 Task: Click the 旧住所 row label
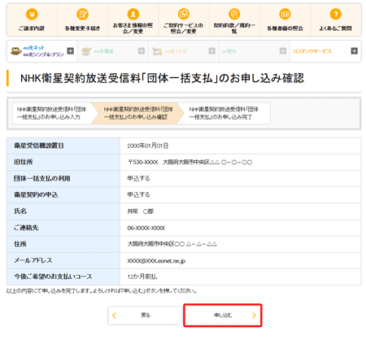(24, 162)
